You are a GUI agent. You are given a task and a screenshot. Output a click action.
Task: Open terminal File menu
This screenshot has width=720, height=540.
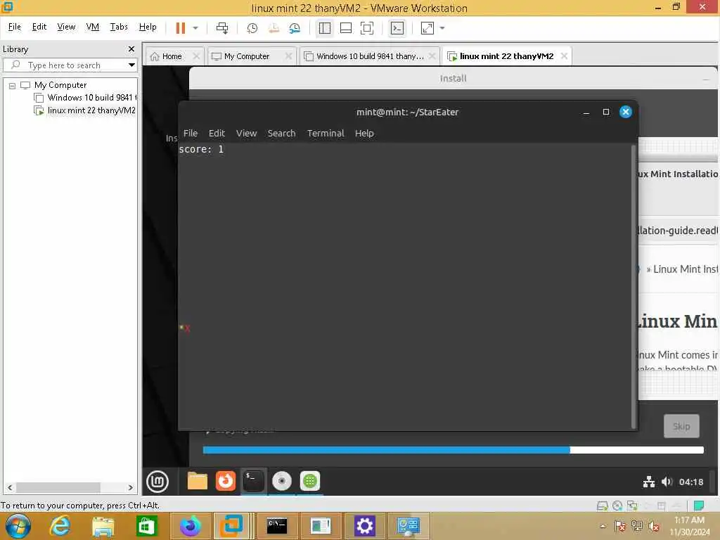coord(190,133)
